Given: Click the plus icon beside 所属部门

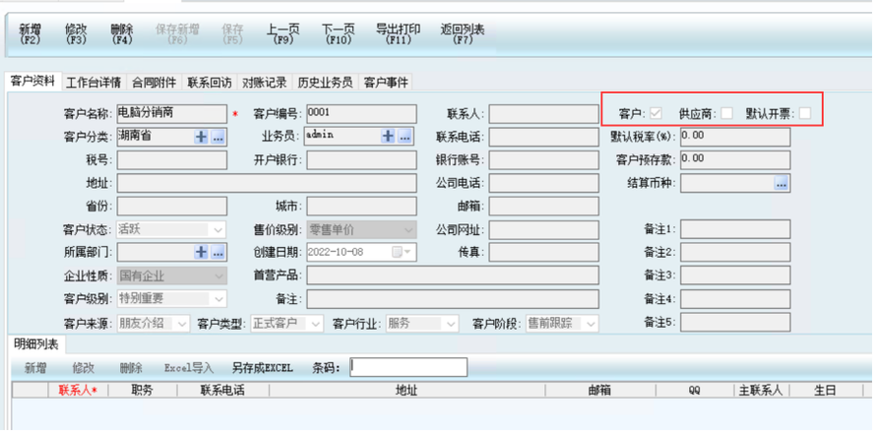Looking at the screenshot, I should point(201,252).
